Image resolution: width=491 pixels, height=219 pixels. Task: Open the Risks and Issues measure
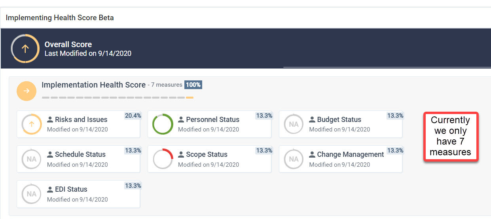(81, 120)
